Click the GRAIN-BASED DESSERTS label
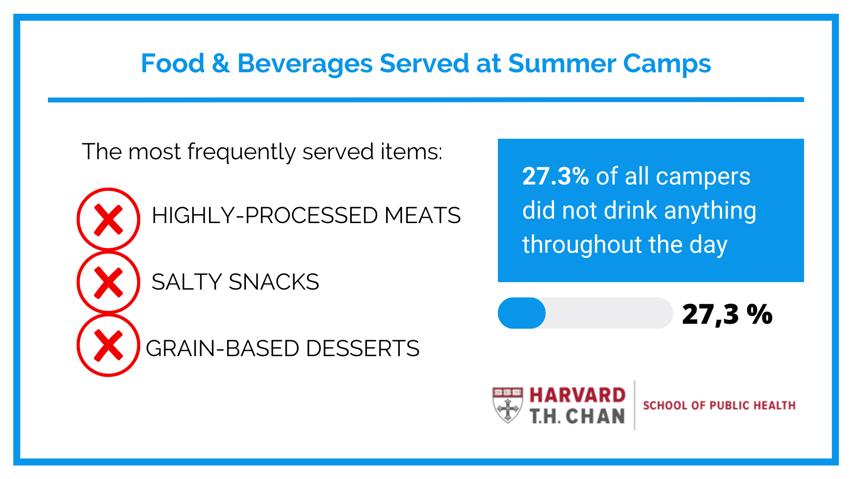The image size is (852, 479). [x=283, y=349]
